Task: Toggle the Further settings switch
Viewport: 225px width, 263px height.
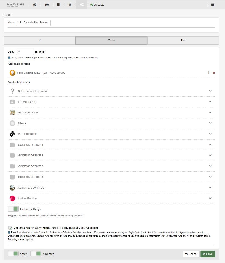Action: pos(13,209)
